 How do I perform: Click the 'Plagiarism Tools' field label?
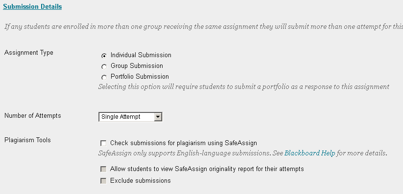(27, 140)
